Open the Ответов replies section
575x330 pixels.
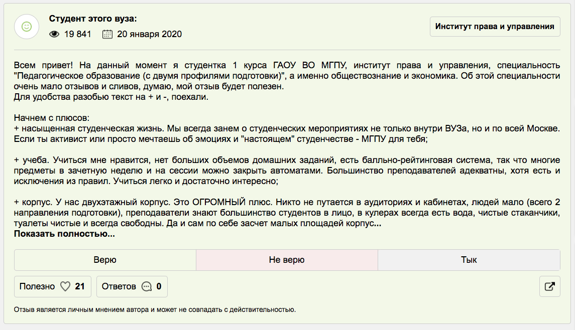[119, 287]
